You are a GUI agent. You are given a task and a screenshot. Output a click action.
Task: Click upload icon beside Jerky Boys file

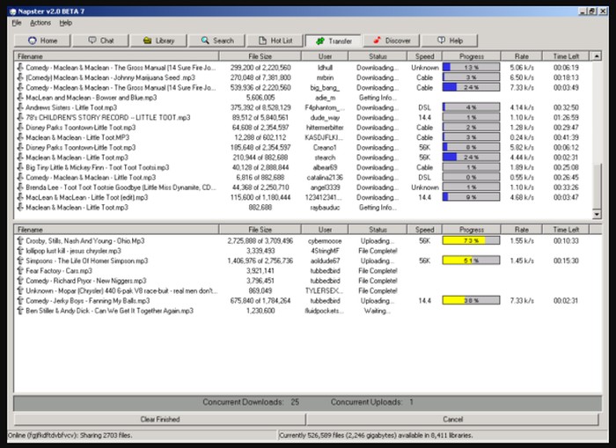click(x=20, y=301)
